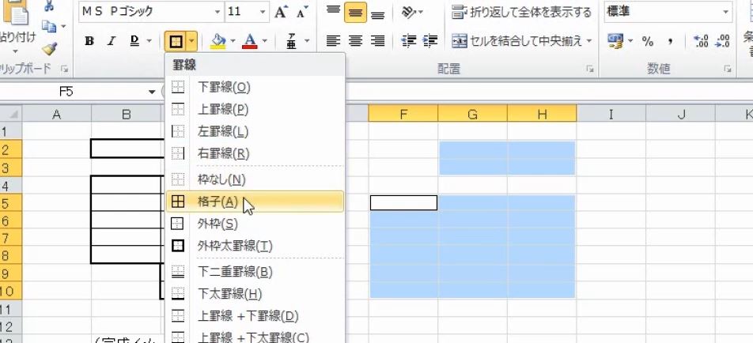Increase indent

click(x=429, y=41)
